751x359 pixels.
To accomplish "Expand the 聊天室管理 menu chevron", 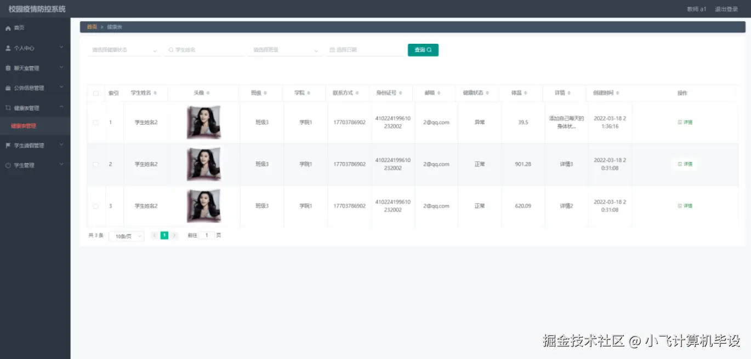I will click(61, 68).
